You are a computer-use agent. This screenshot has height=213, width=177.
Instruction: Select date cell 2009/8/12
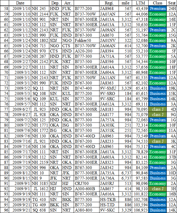pyautogui.click(x=20, y=173)
